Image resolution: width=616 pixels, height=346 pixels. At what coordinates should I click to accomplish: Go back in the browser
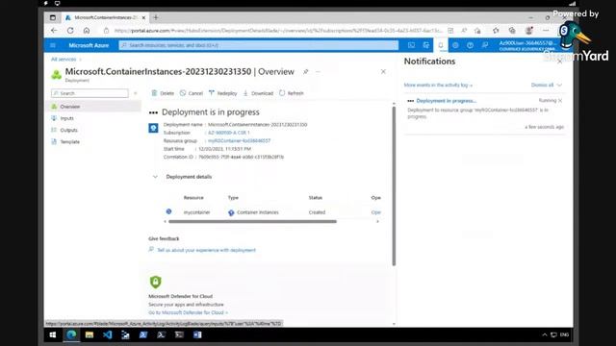(x=54, y=31)
